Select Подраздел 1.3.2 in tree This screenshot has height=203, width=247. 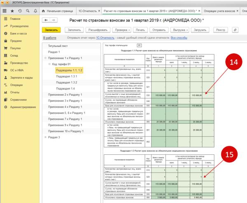[67, 83]
